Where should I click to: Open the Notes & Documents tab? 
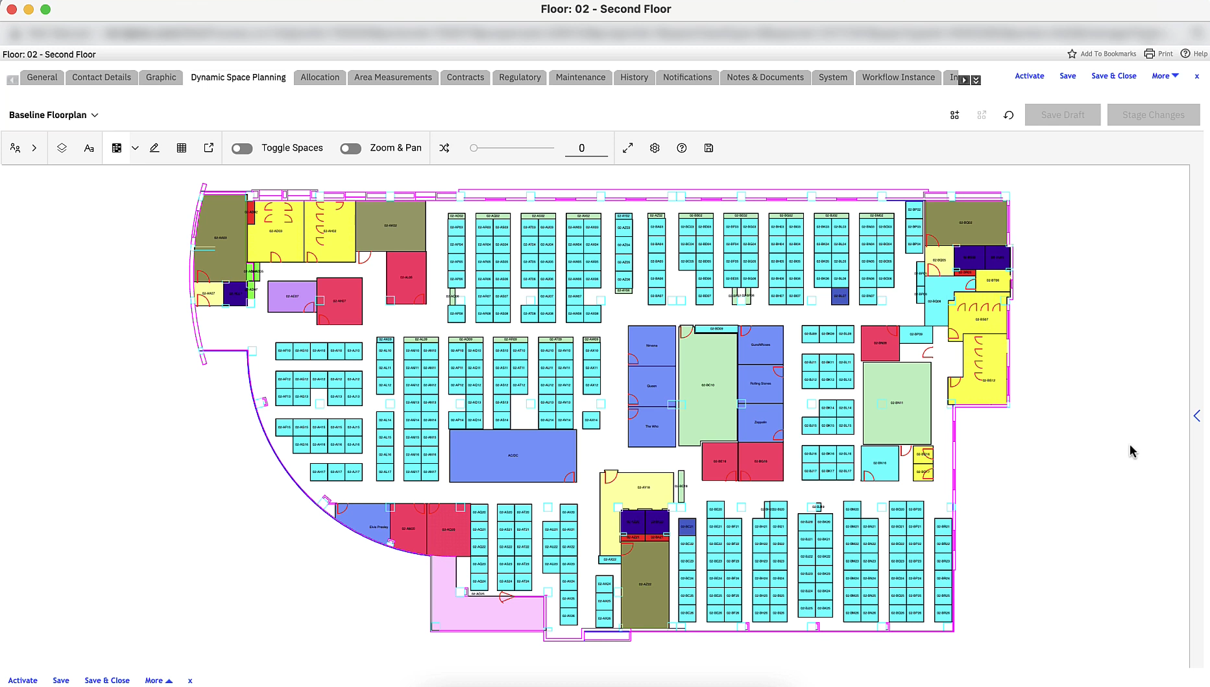(x=765, y=77)
